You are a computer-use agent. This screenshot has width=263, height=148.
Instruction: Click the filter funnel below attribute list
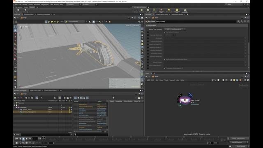(x=75, y=134)
